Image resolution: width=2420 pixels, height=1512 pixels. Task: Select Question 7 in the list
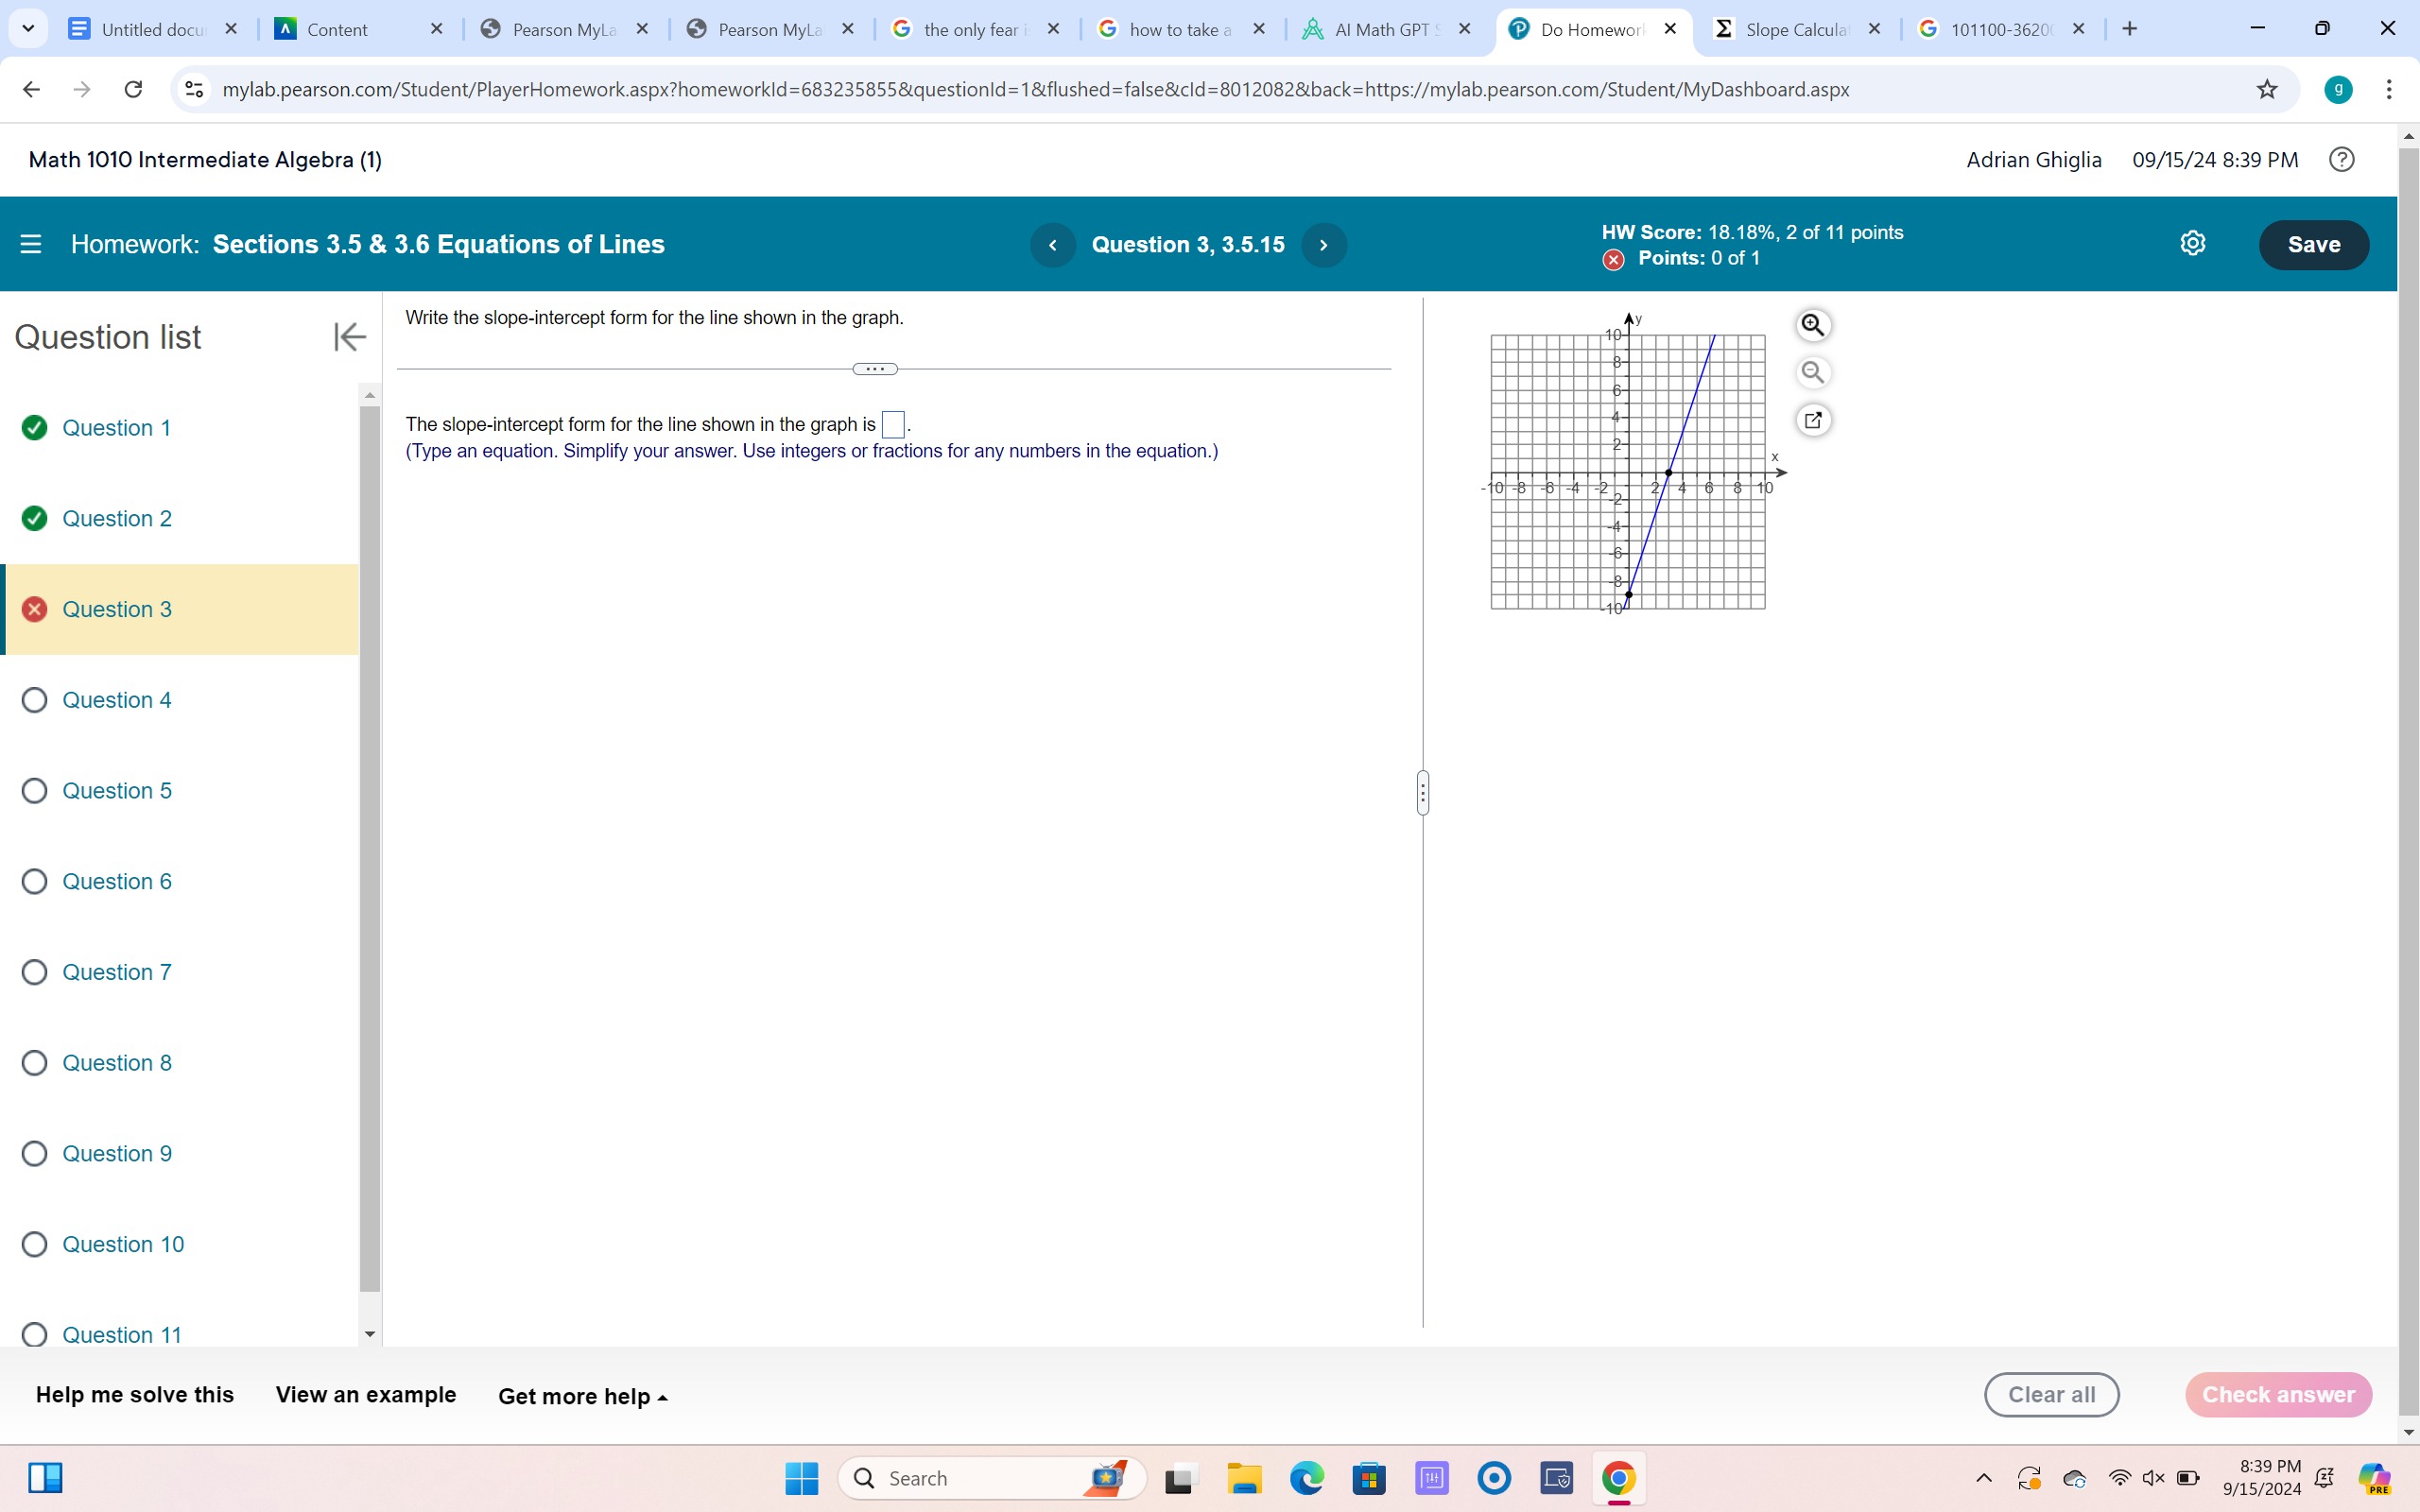click(117, 972)
